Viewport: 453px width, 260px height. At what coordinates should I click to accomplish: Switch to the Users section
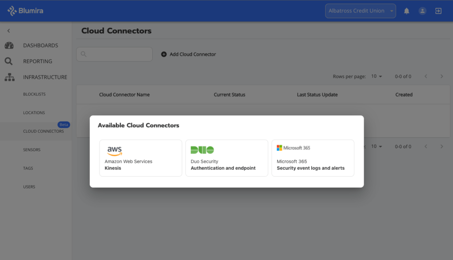(29, 187)
